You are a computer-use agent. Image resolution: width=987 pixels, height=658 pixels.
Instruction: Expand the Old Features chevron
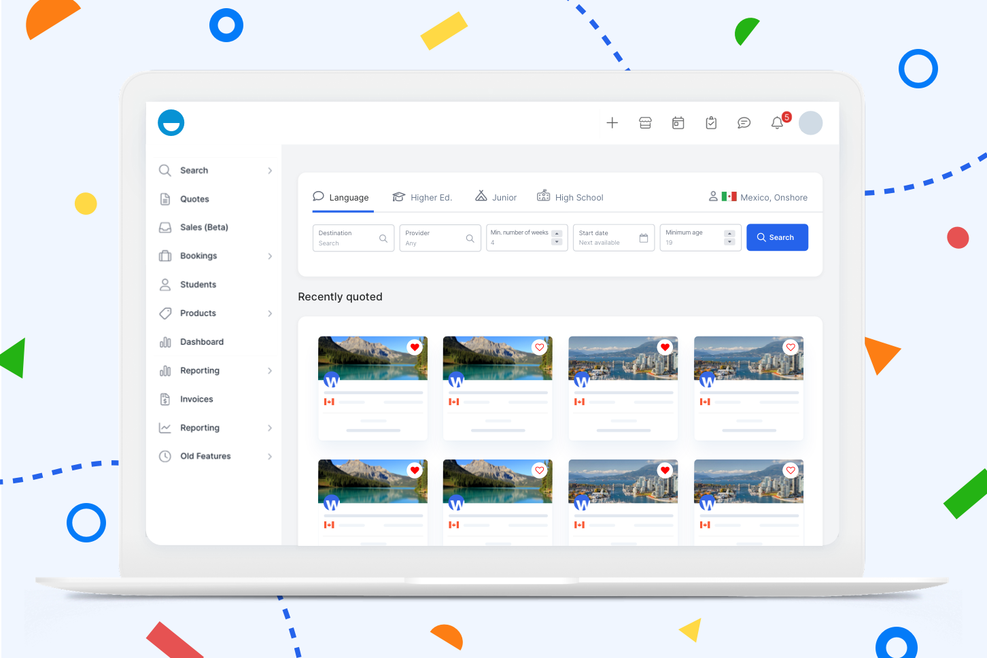coord(270,456)
